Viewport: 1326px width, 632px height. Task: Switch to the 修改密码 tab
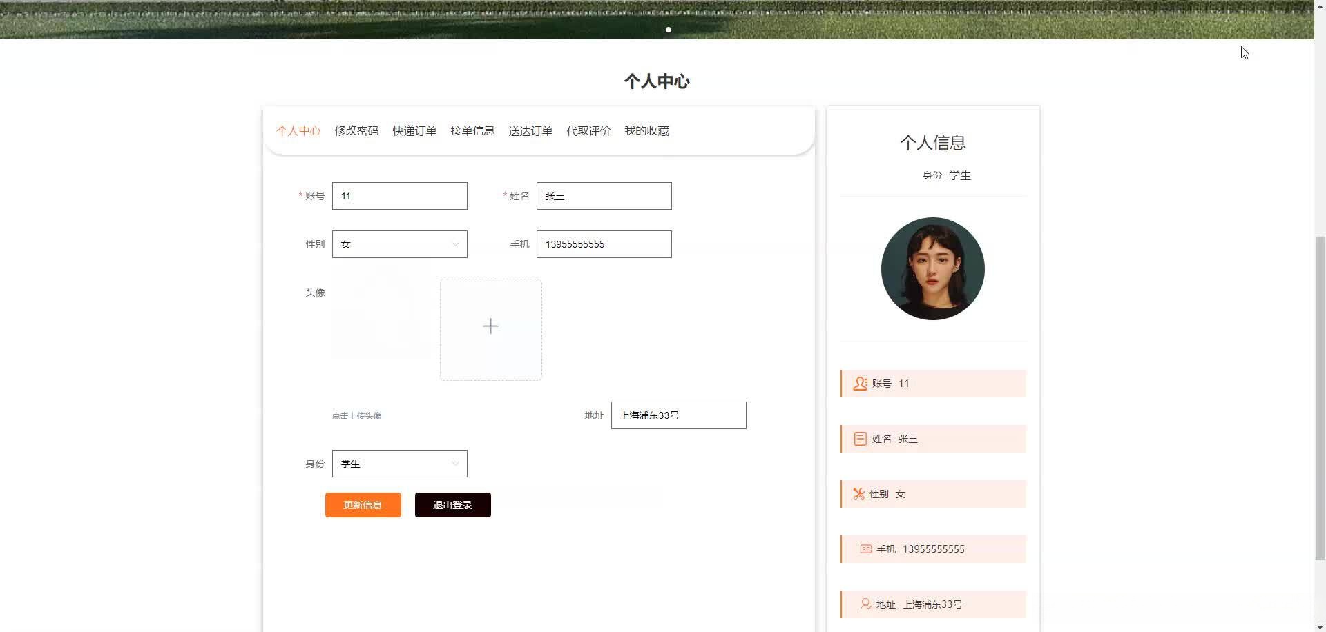point(356,130)
